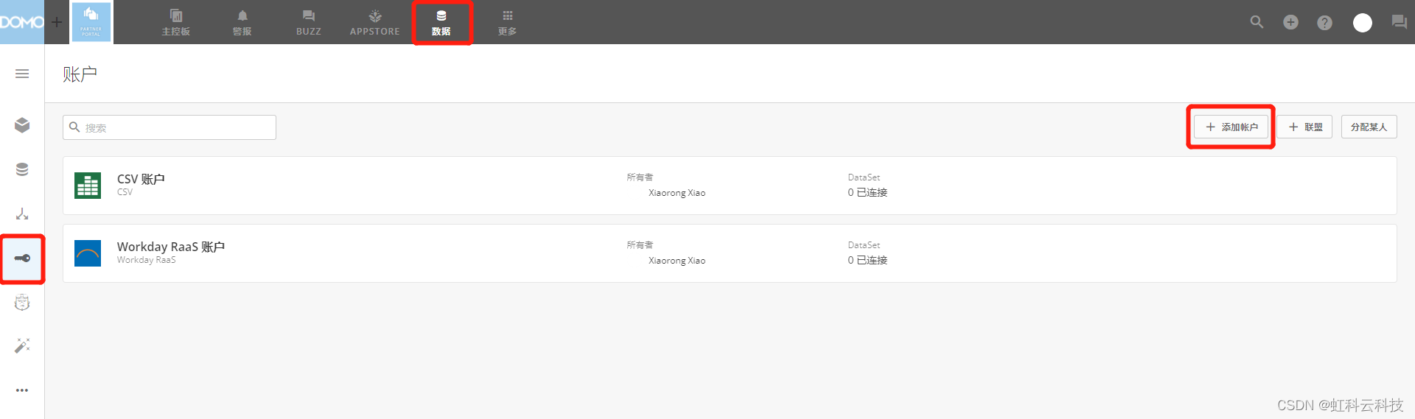Click CSV row 0 已连接 DataSet count

(x=867, y=192)
